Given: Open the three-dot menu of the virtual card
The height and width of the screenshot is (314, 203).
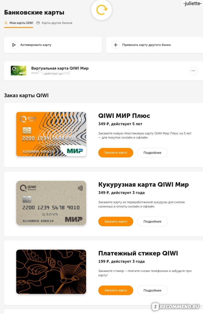Looking at the screenshot, I should [x=193, y=71].
